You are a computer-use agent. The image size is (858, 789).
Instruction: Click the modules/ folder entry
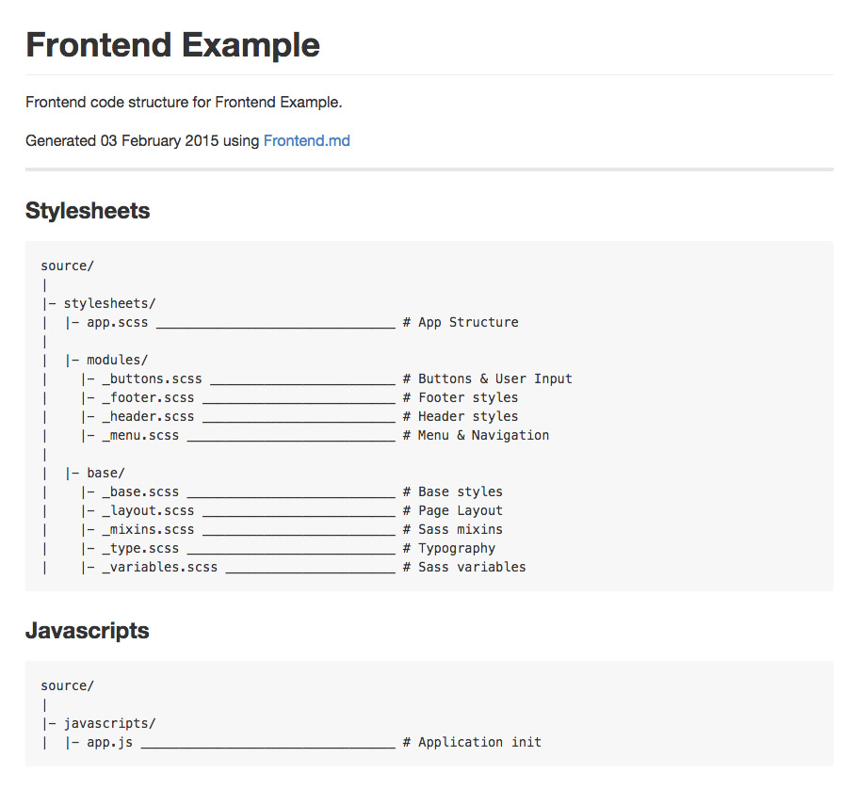point(117,360)
